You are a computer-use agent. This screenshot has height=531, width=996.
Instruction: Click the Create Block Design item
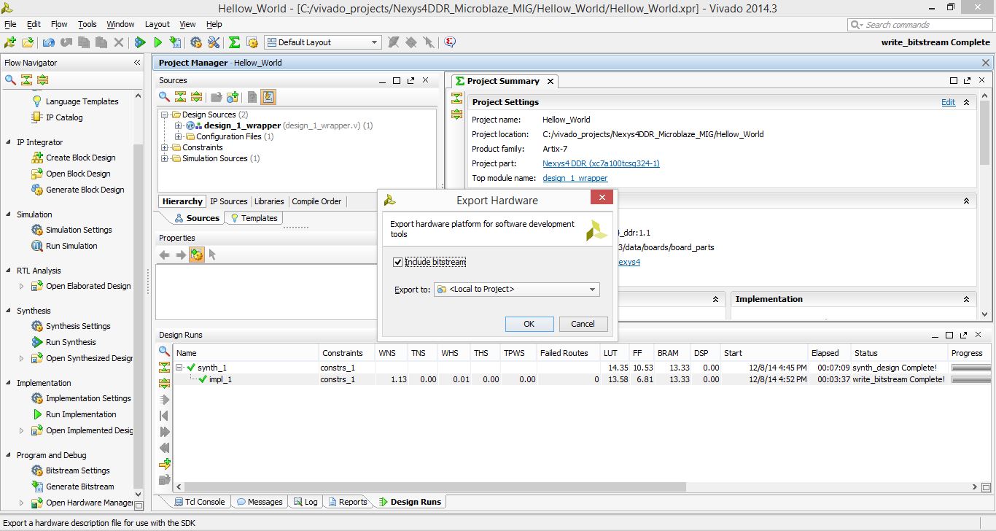pos(80,158)
